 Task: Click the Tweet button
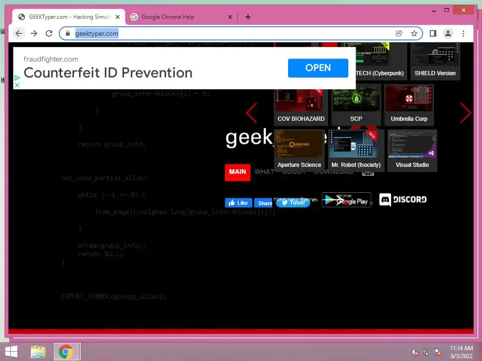point(293,202)
